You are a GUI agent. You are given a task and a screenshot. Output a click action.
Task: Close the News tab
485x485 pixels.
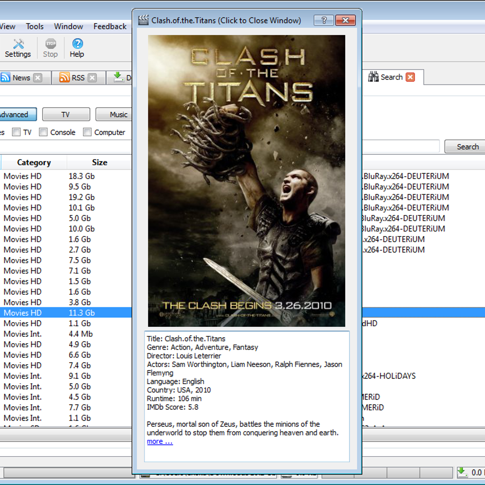[38, 78]
